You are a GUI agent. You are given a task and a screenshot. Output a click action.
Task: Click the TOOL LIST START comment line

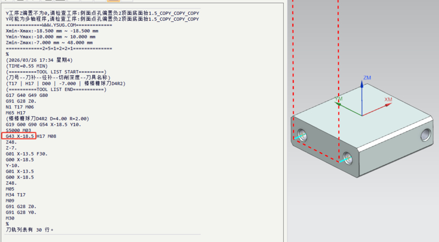[57, 72]
